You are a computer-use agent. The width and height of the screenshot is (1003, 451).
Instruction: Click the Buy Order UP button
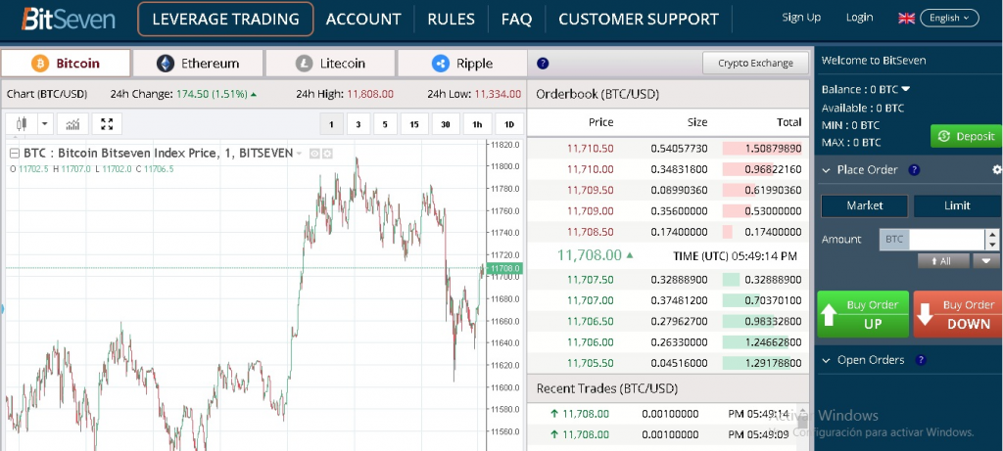point(863,314)
